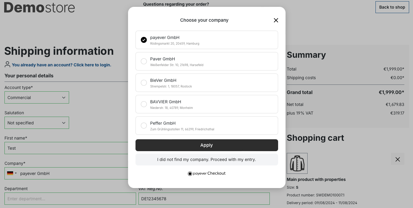Select Paver GmbH radio option
Viewport: 413px width, 208px height.
point(144,61)
